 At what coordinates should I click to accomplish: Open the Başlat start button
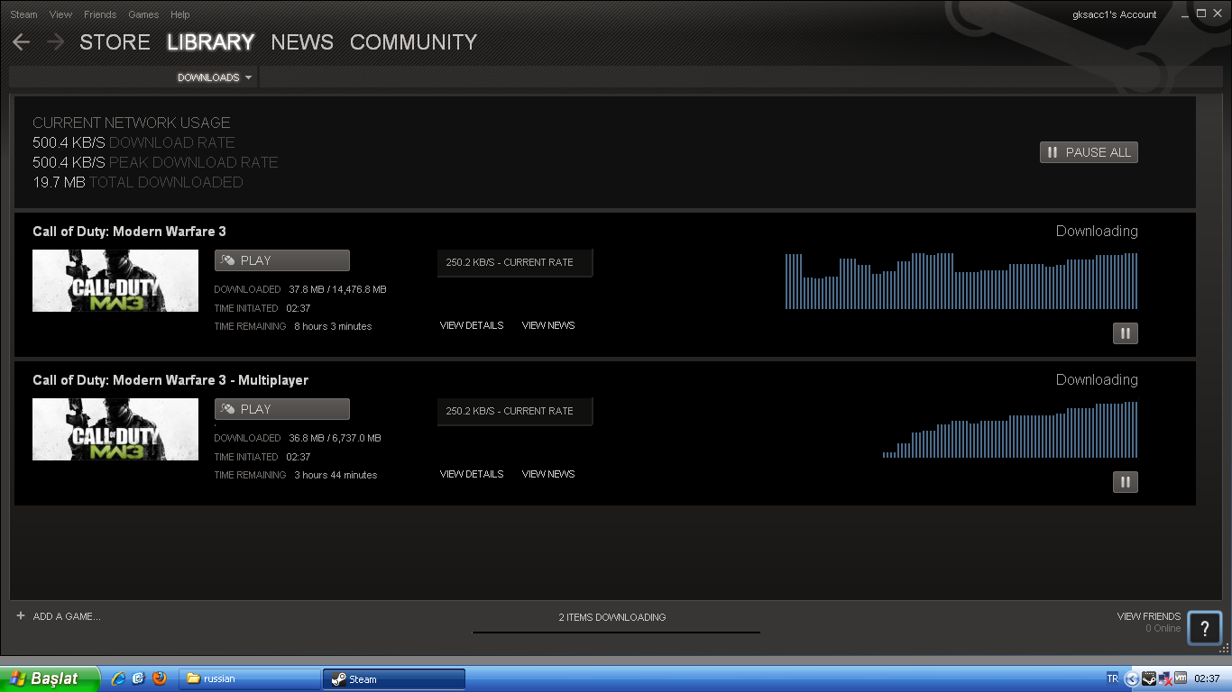click(50, 678)
